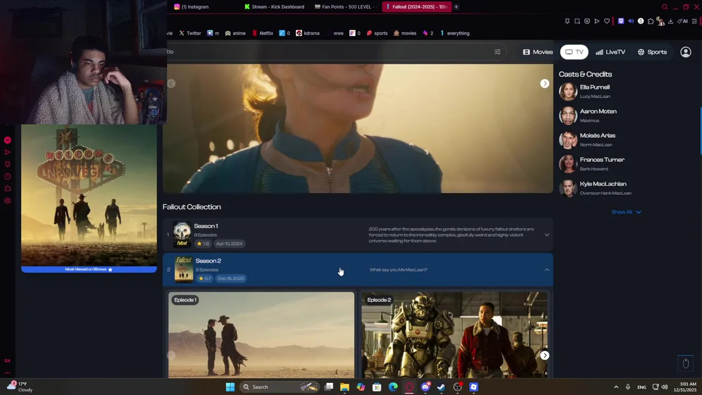Click the sidebar play arrow icon
Image resolution: width=702 pixels, height=395 pixels.
[8, 153]
